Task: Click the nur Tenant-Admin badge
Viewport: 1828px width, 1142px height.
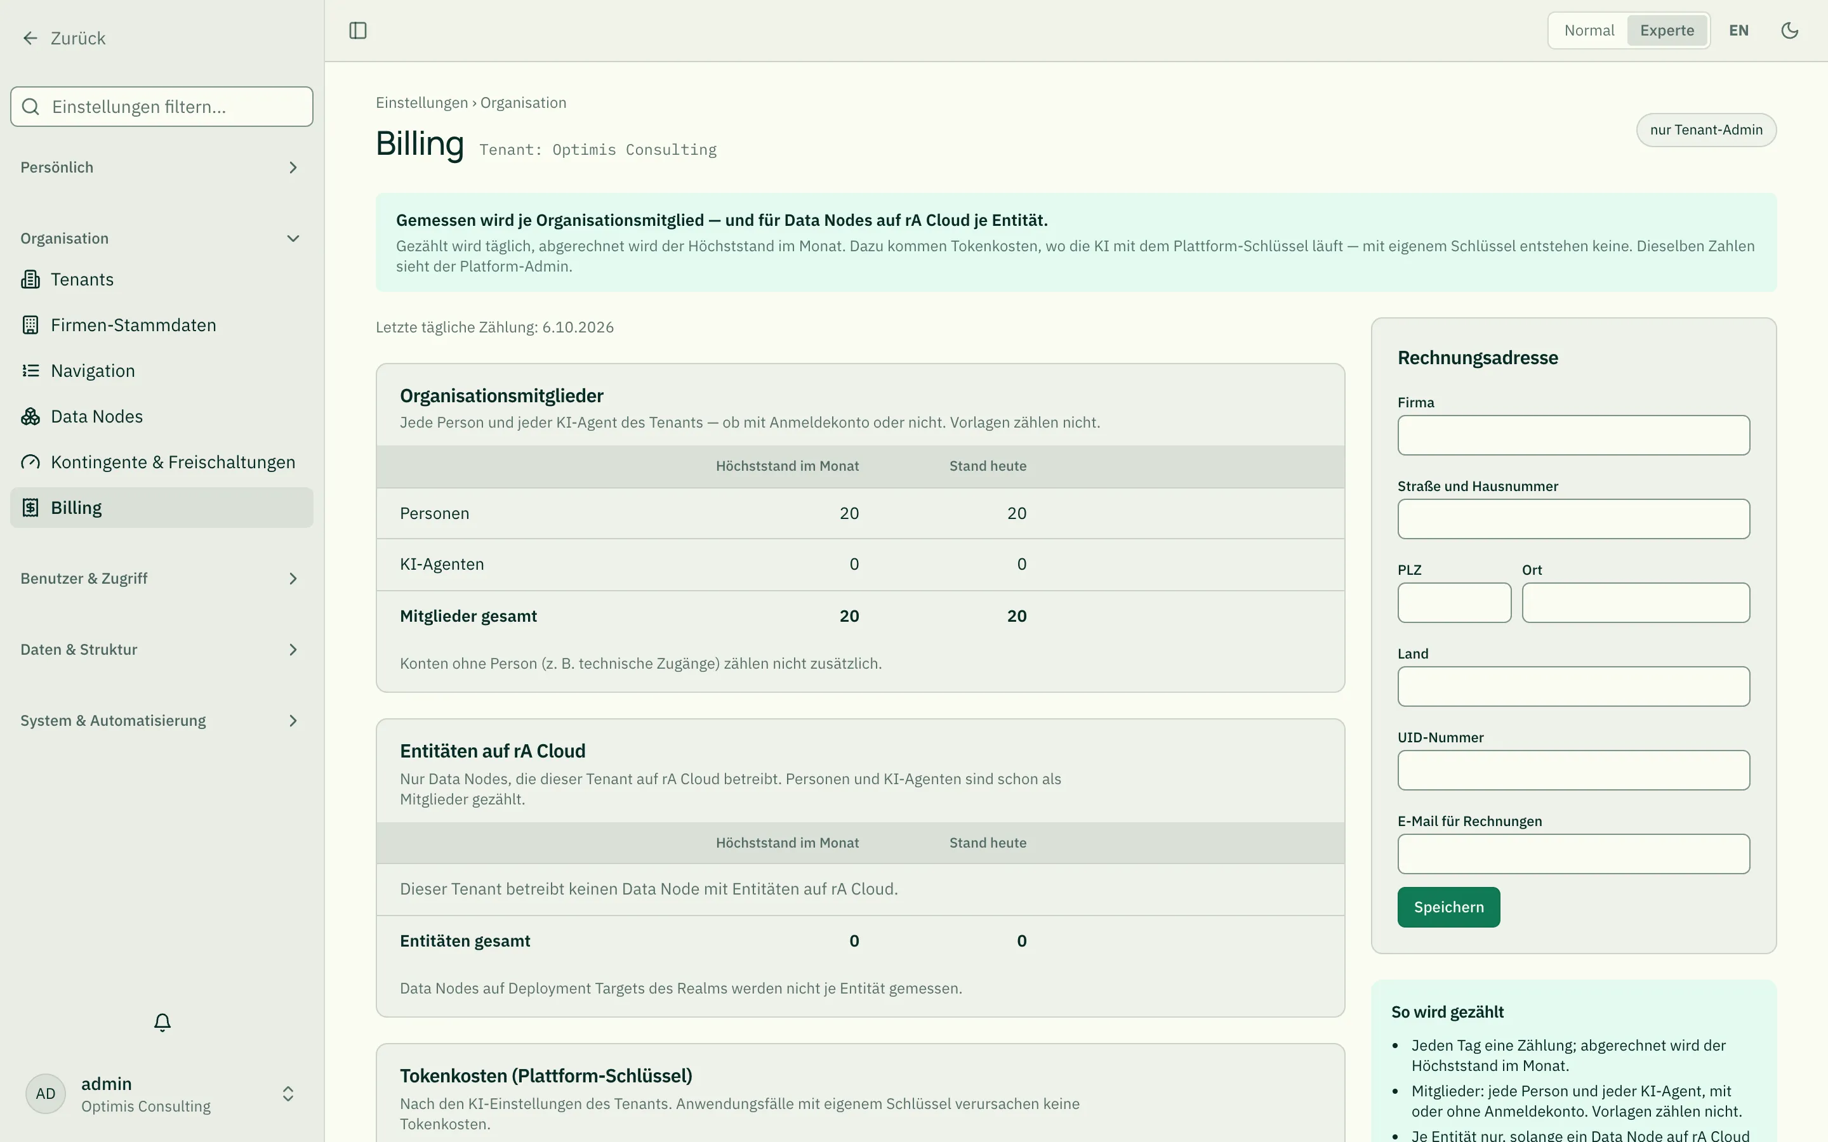Action: tap(1705, 130)
